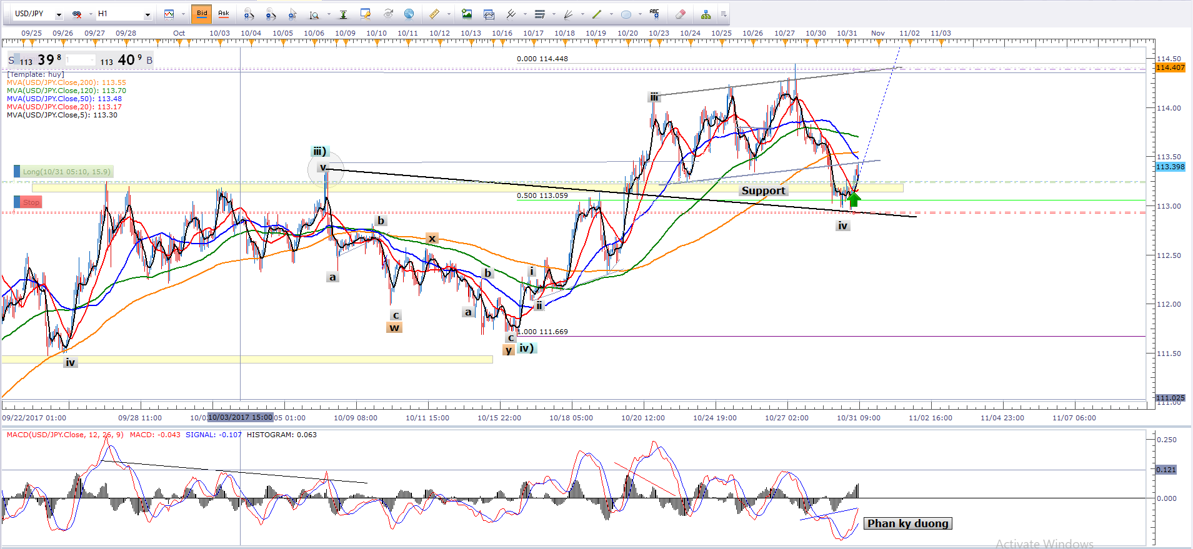The height and width of the screenshot is (549, 1193).
Task: Click the MVA 200 orange indicator label
Action: (66, 82)
